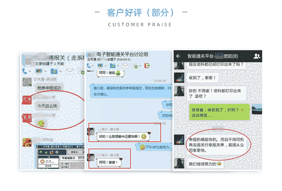Click the phone call icon in middle chat toolbar
282x191 pixels.
[x=89, y=66]
